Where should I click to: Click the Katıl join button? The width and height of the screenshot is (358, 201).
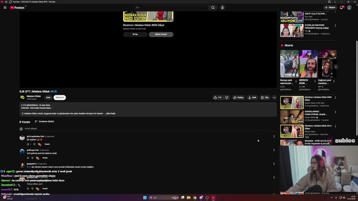coord(48,97)
